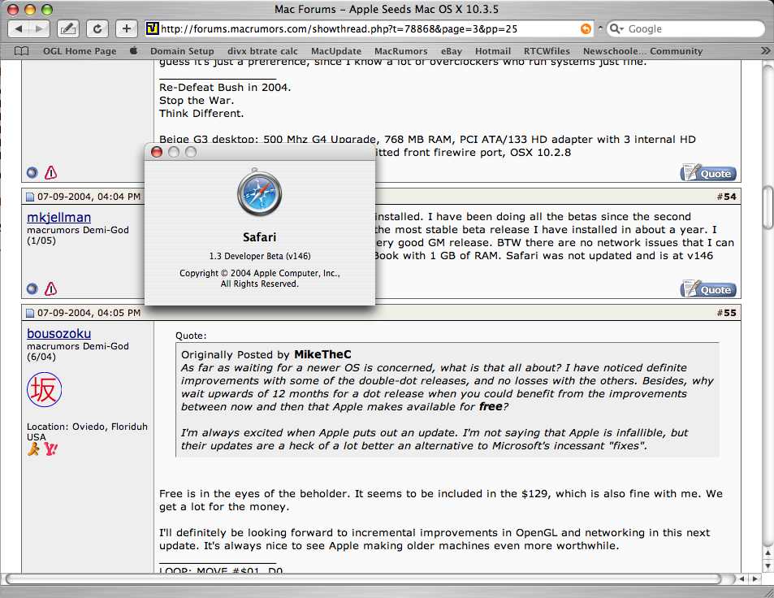Go forward with the Safari forward arrow
The width and height of the screenshot is (774, 598).
(39, 28)
